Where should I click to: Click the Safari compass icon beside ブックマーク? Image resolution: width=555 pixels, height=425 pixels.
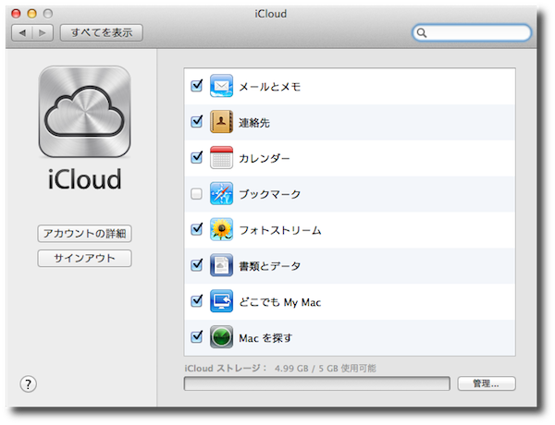[221, 193]
